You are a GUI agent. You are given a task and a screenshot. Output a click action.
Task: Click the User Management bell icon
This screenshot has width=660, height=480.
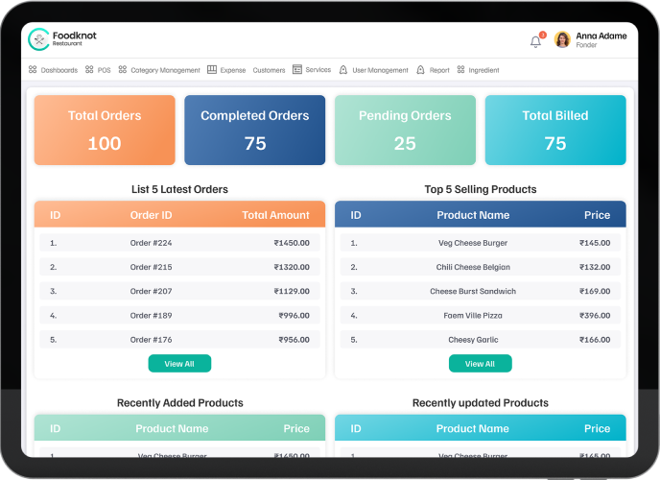pos(343,70)
